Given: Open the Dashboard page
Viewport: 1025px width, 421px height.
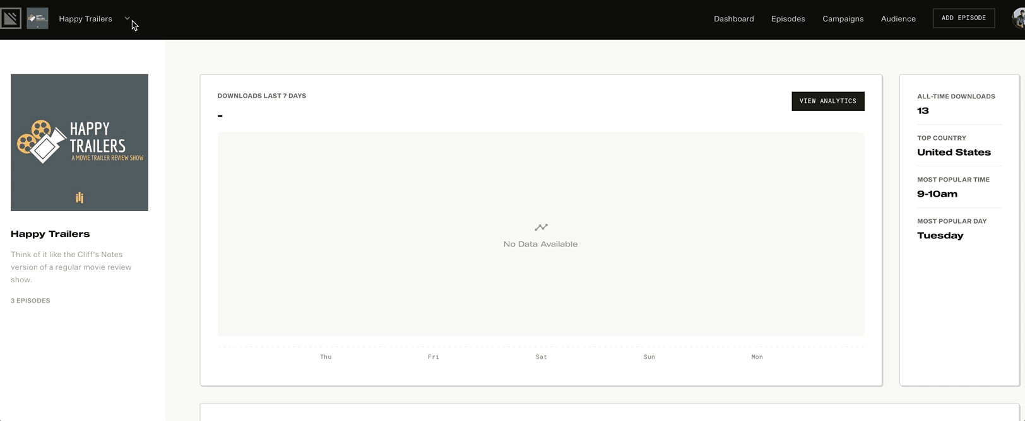Looking at the screenshot, I should [733, 19].
